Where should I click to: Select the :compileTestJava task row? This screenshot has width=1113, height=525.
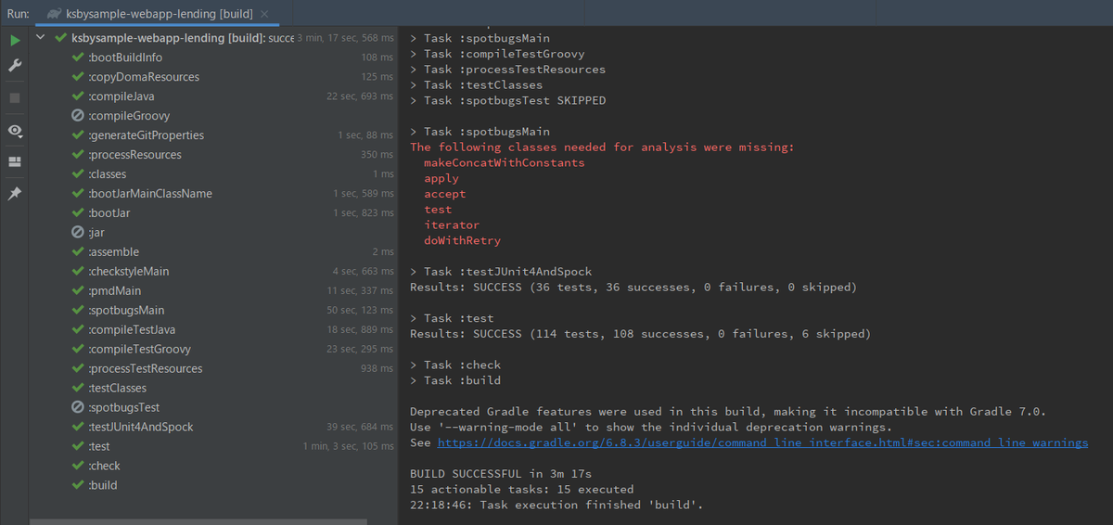click(214, 330)
